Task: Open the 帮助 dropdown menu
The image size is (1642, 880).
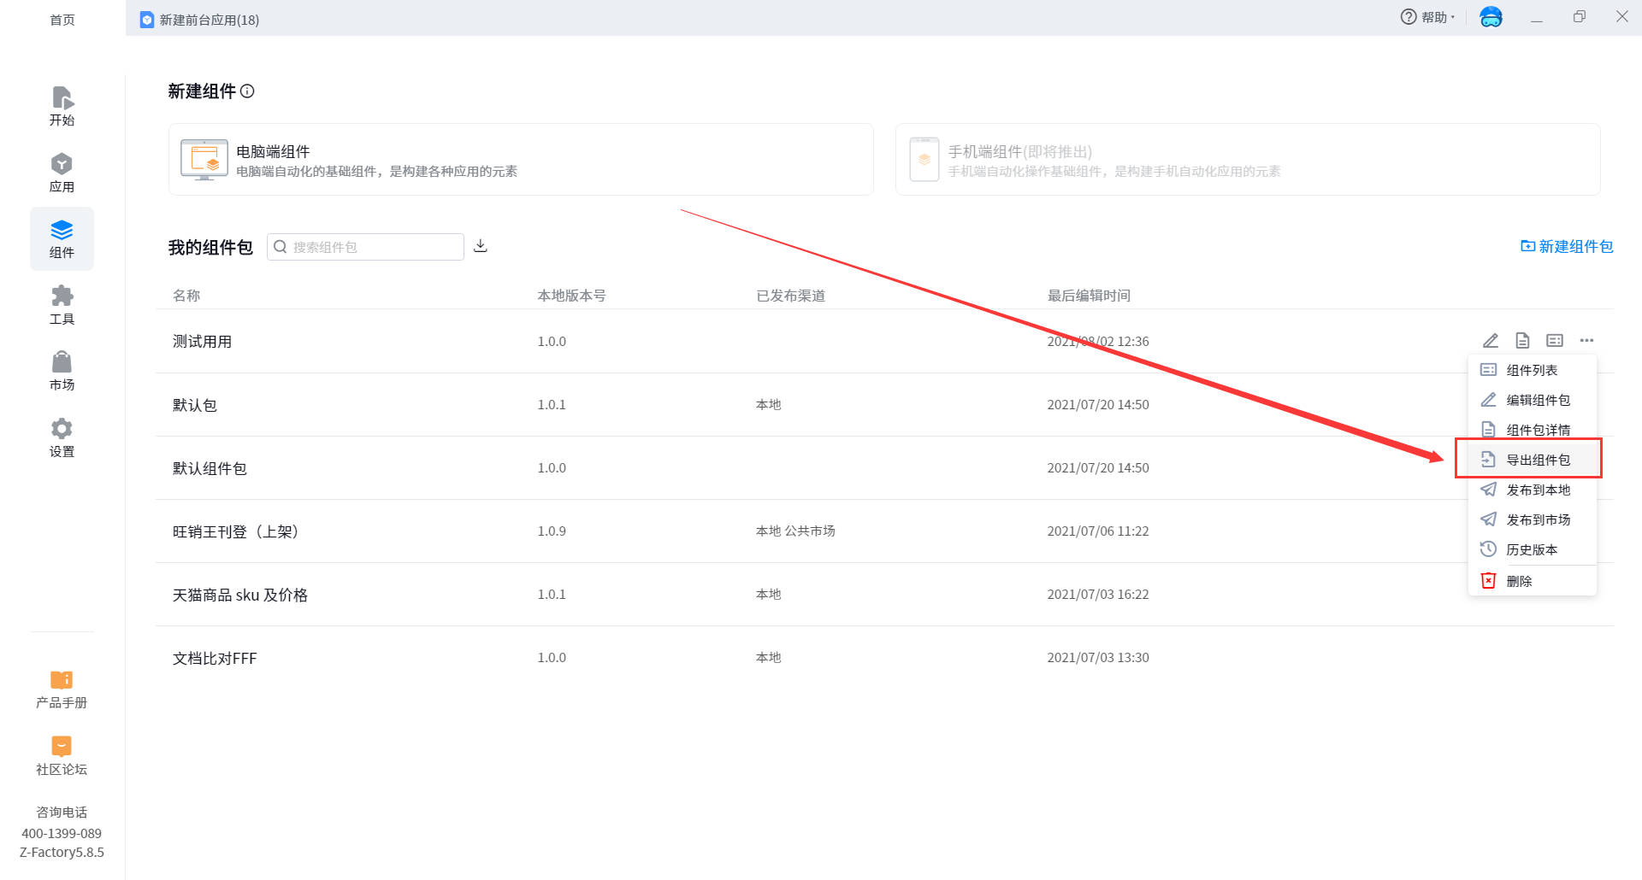Action: coord(1427,17)
